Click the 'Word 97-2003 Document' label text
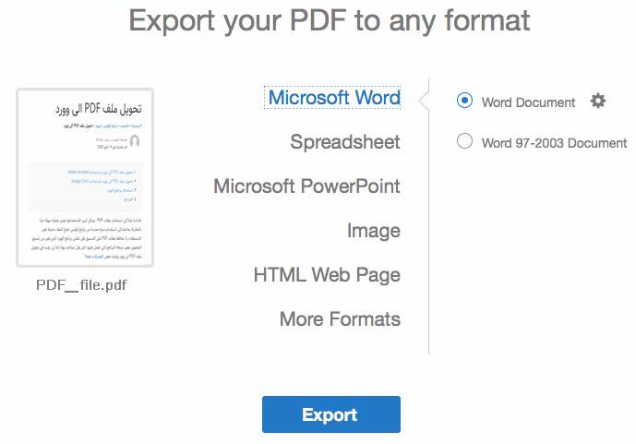 coord(554,143)
